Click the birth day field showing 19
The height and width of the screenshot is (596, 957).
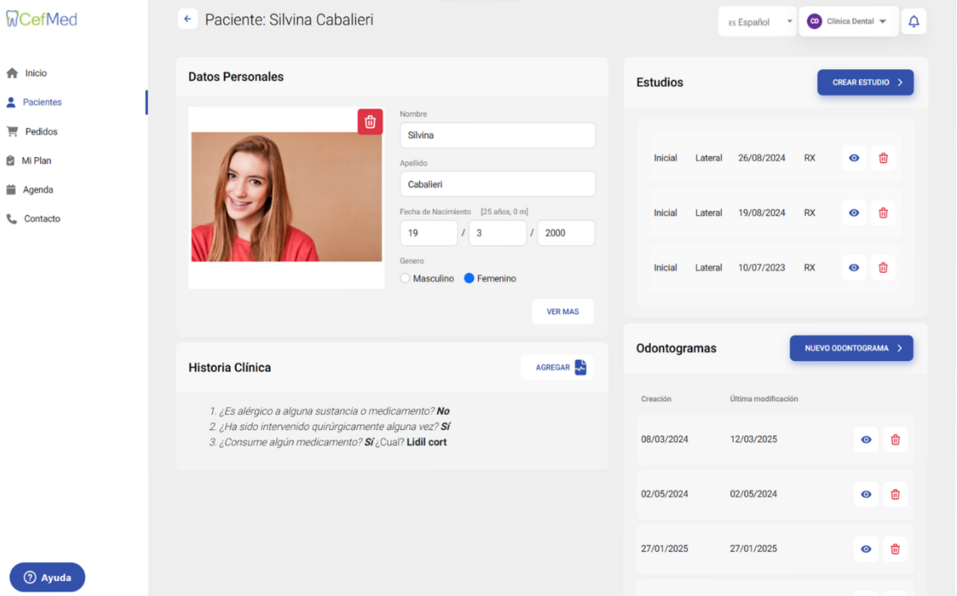429,233
